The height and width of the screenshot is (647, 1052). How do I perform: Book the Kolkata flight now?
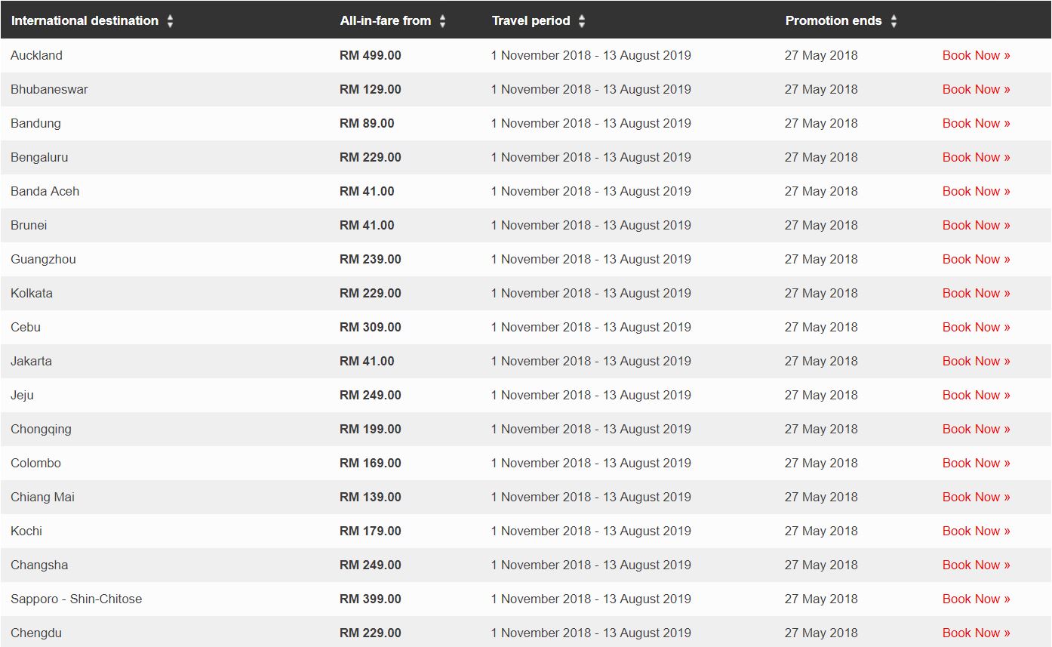pos(976,293)
